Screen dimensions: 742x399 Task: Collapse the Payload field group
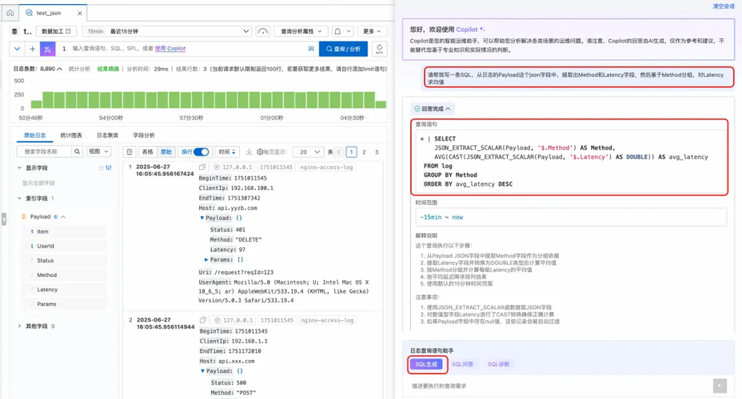pos(63,217)
